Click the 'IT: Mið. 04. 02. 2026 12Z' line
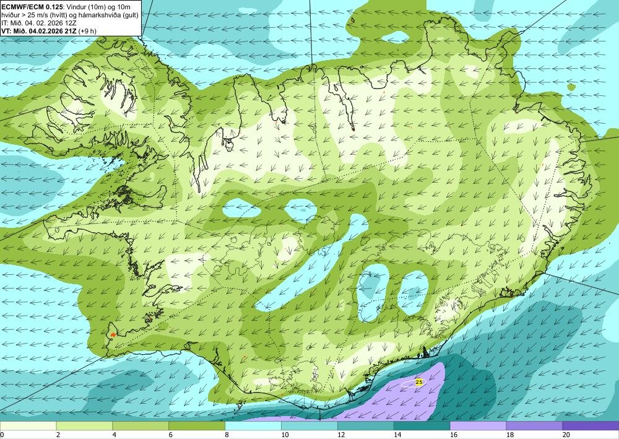This screenshot has width=619, height=439. click(x=39, y=23)
